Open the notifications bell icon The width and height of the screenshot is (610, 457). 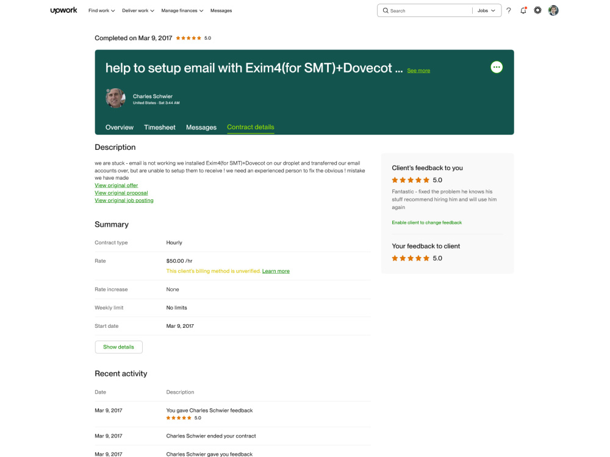(523, 10)
